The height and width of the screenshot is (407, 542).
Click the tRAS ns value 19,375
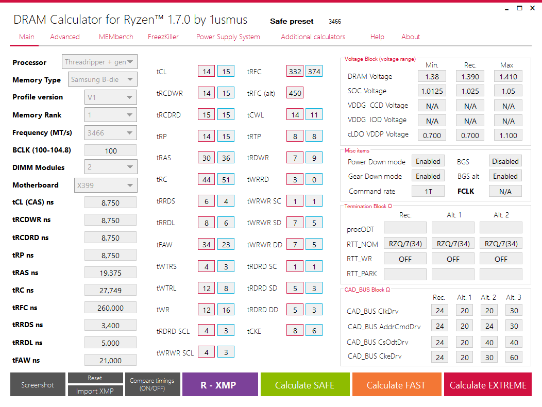(x=111, y=273)
